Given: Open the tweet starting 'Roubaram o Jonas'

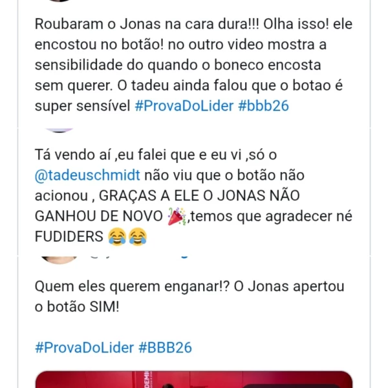Looking at the screenshot, I should [194, 65].
